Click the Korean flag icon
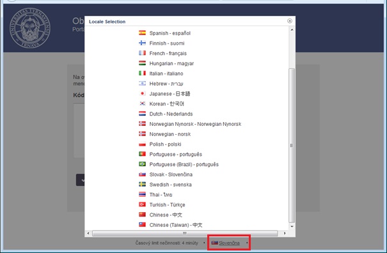 (142, 103)
